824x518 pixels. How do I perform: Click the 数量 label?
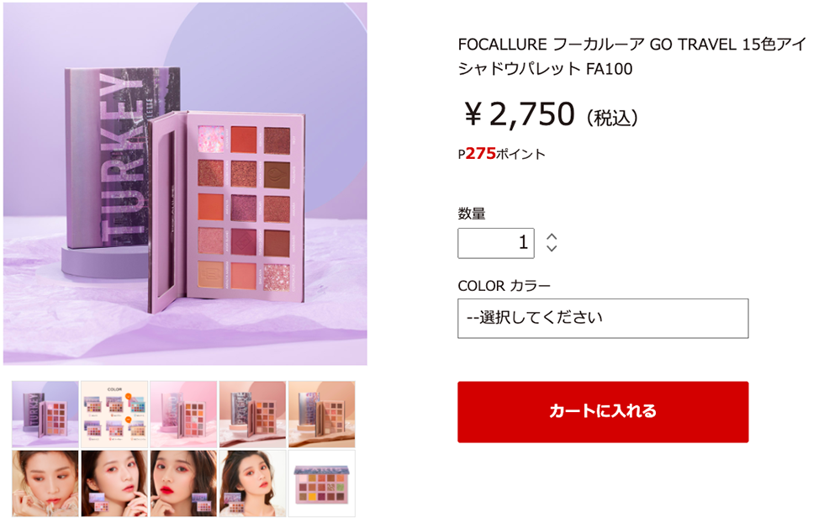click(472, 214)
